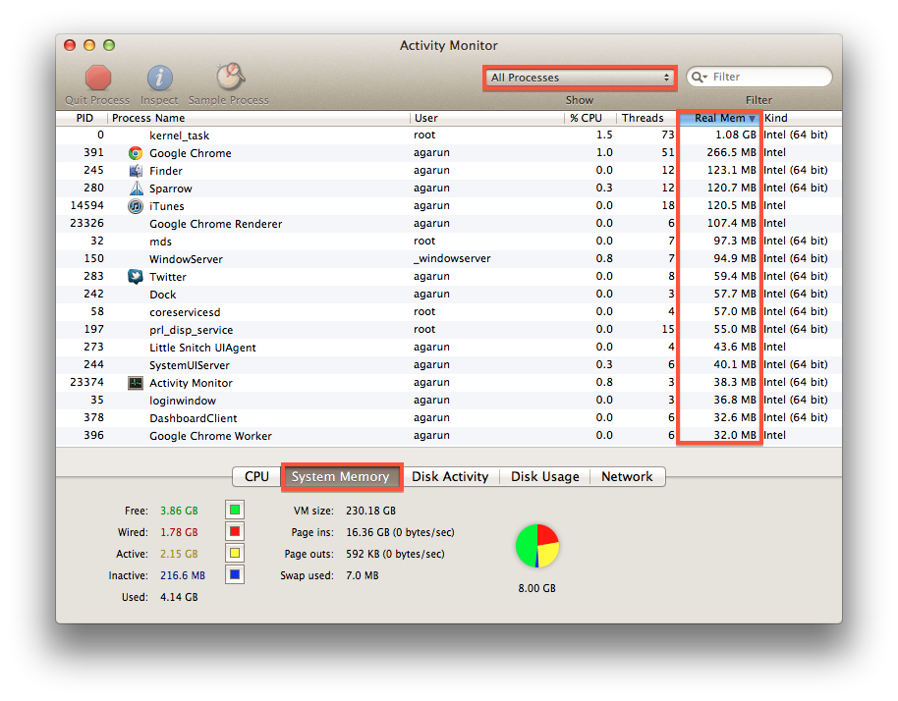The width and height of the screenshot is (898, 701).
Task: Select the System Memory tab
Action: point(341,477)
